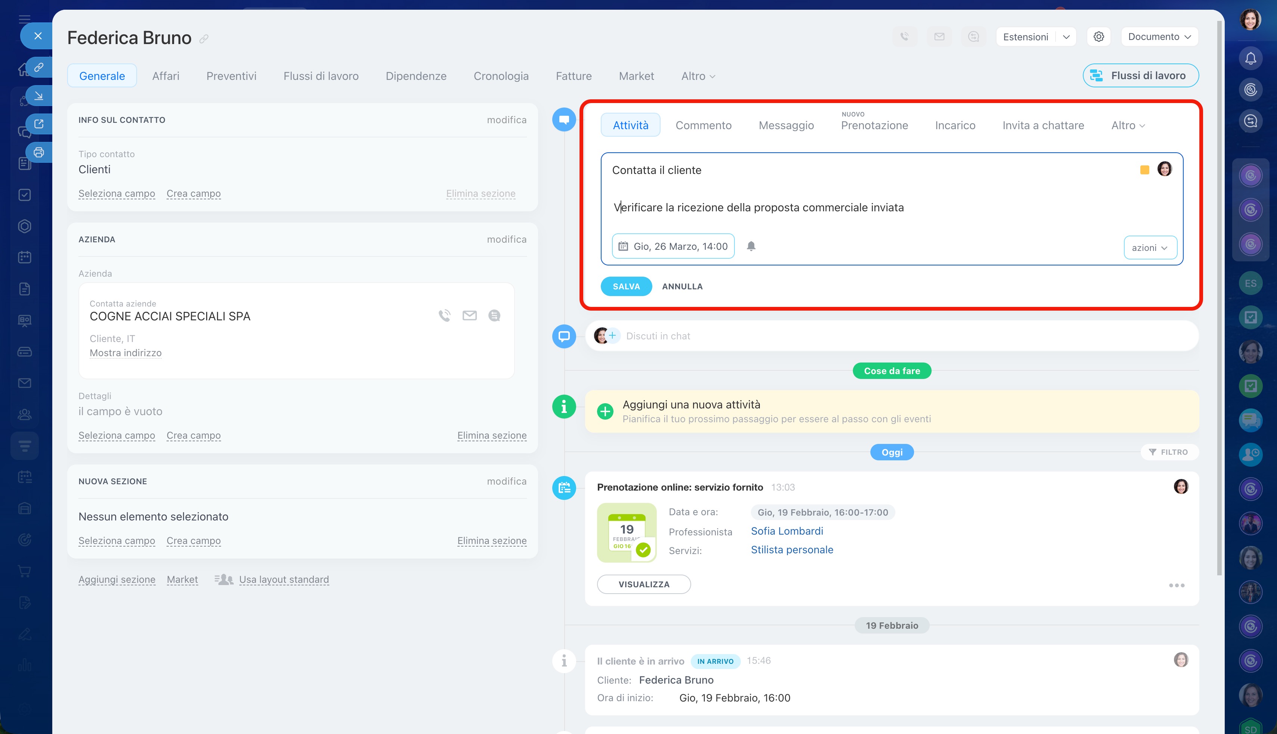Expand the Estensioni dropdown arrow
1277x734 pixels.
[1066, 37]
